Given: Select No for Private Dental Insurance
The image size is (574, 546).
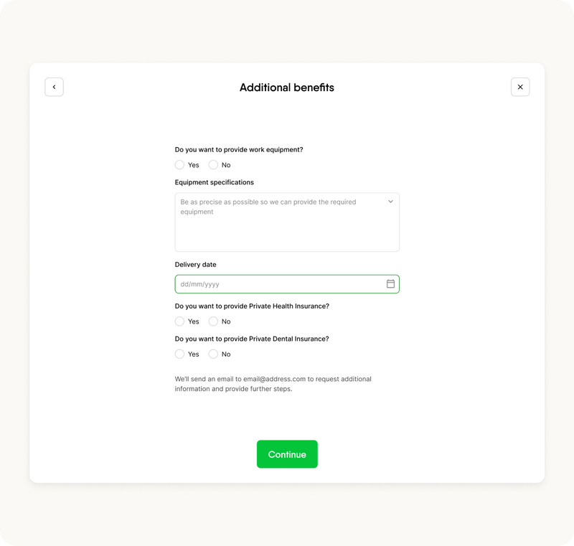Looking at the screenshot, I should click(x=213, y=354).
